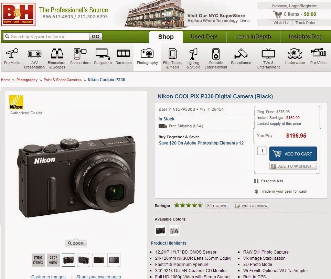Go to Home breadcrumb

[x=6, y=80]
